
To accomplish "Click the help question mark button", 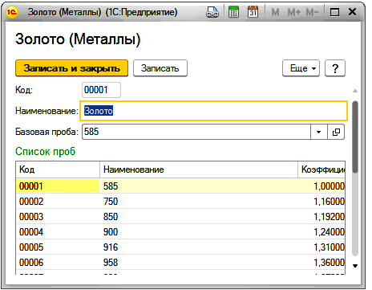I will pyautogui.click(x=335, y=68).
